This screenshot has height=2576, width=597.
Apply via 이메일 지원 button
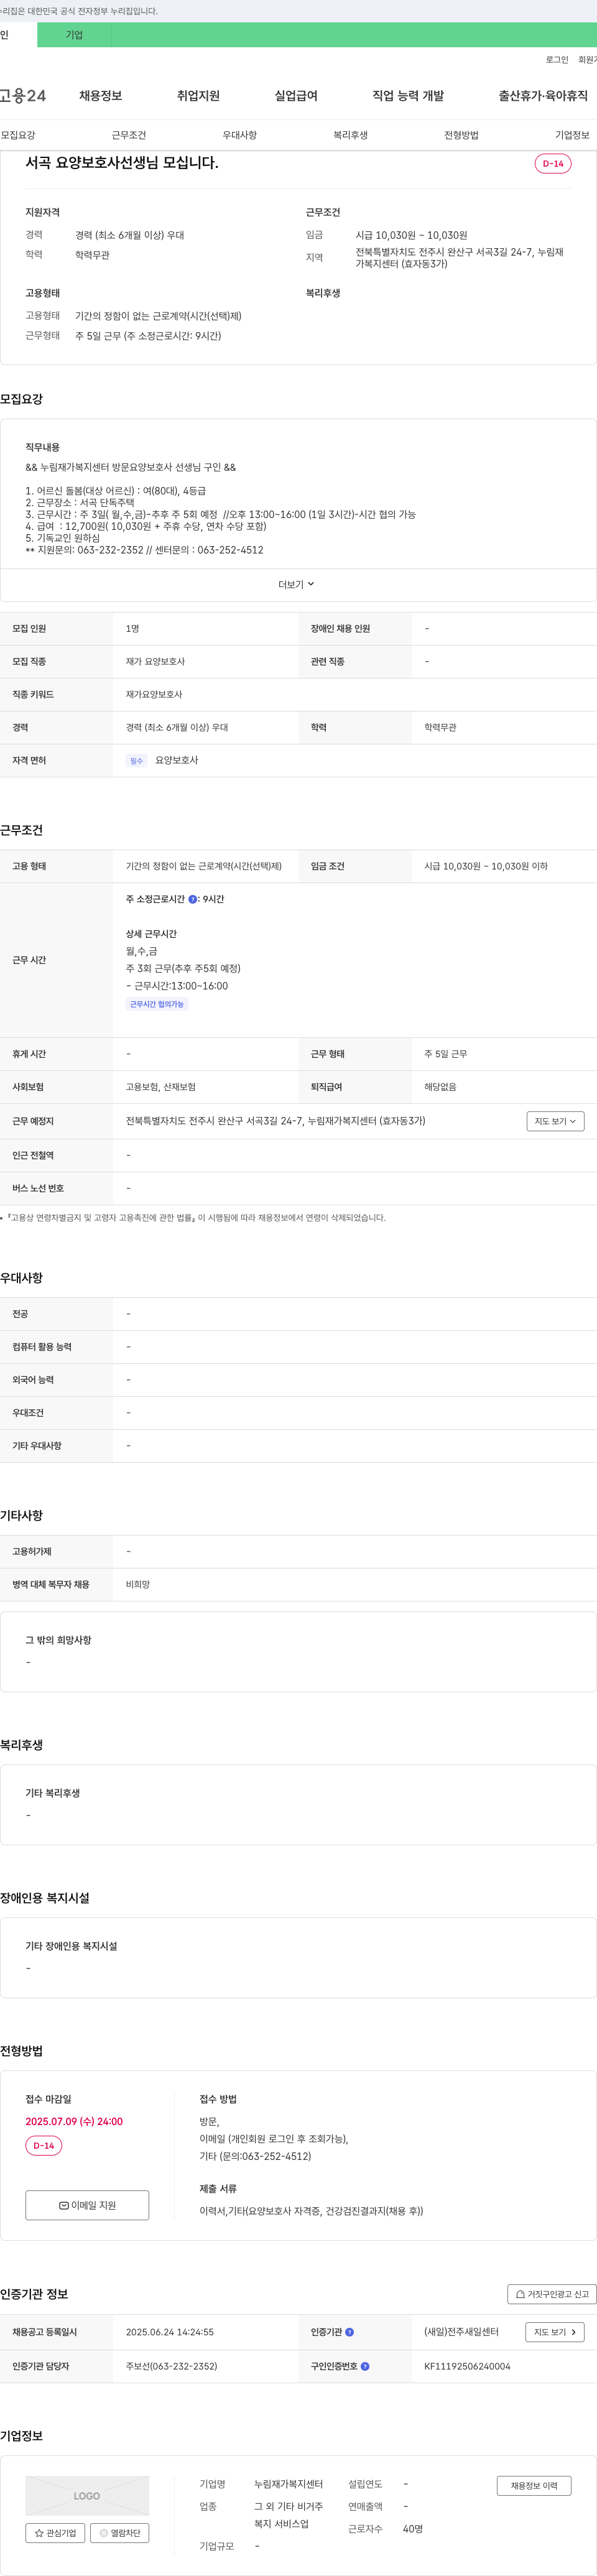coord(87,2205)
